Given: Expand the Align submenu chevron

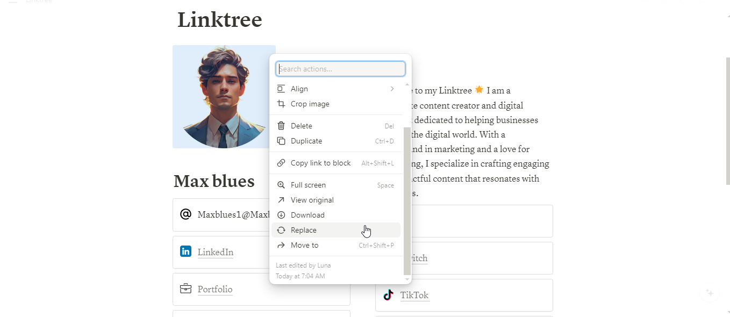Looking at the screenshot, I should [392, 89].
